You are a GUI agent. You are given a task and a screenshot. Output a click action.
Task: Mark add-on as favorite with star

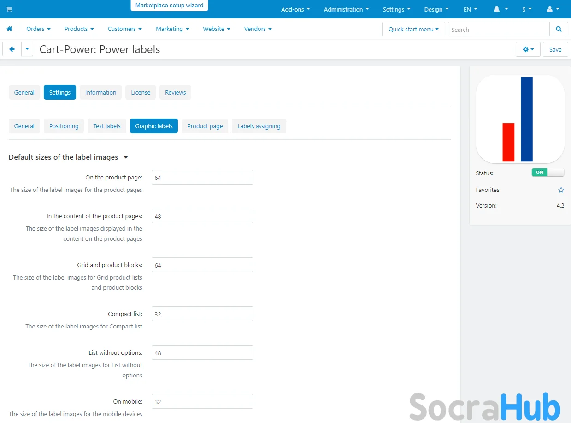tap(561, 190)
